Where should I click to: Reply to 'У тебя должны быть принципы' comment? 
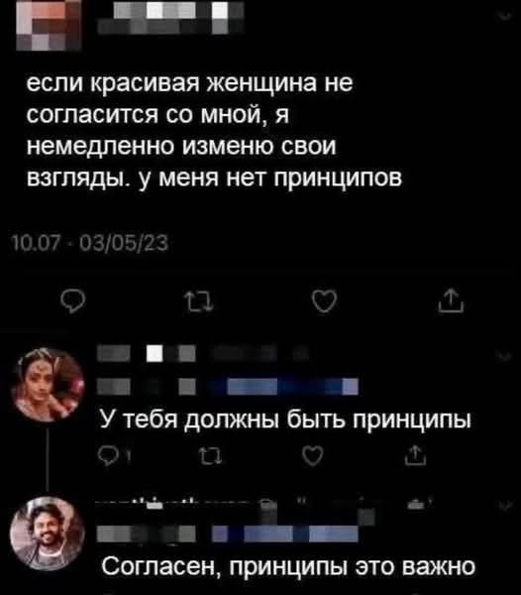108,455
